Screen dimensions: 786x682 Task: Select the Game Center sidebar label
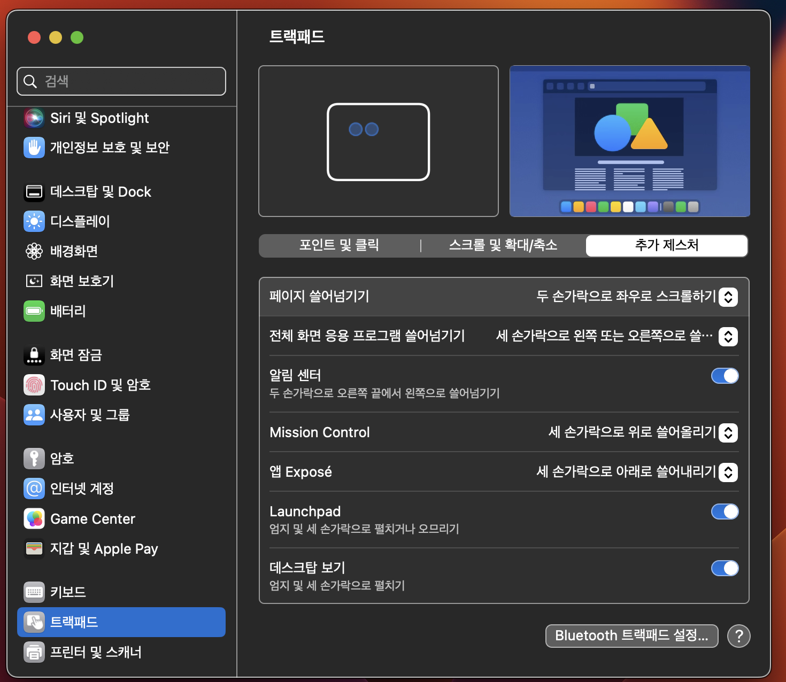(93, 518)
